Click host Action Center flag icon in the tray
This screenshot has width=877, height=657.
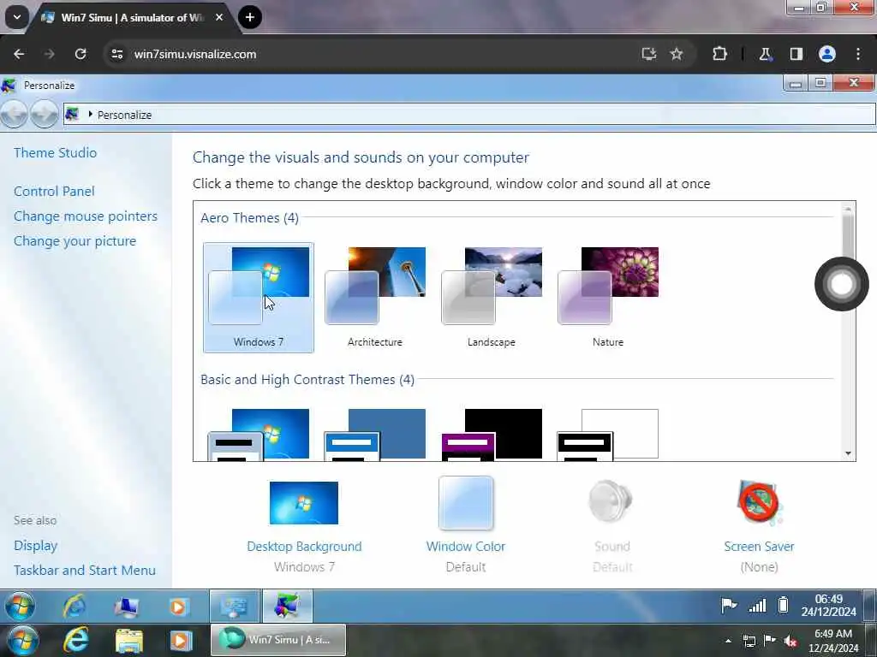coord(770,641)
